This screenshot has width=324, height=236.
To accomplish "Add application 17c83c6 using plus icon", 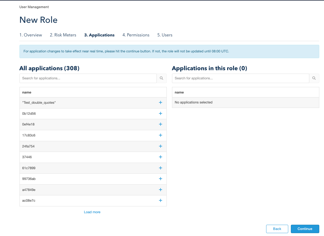I will (160, 135).
